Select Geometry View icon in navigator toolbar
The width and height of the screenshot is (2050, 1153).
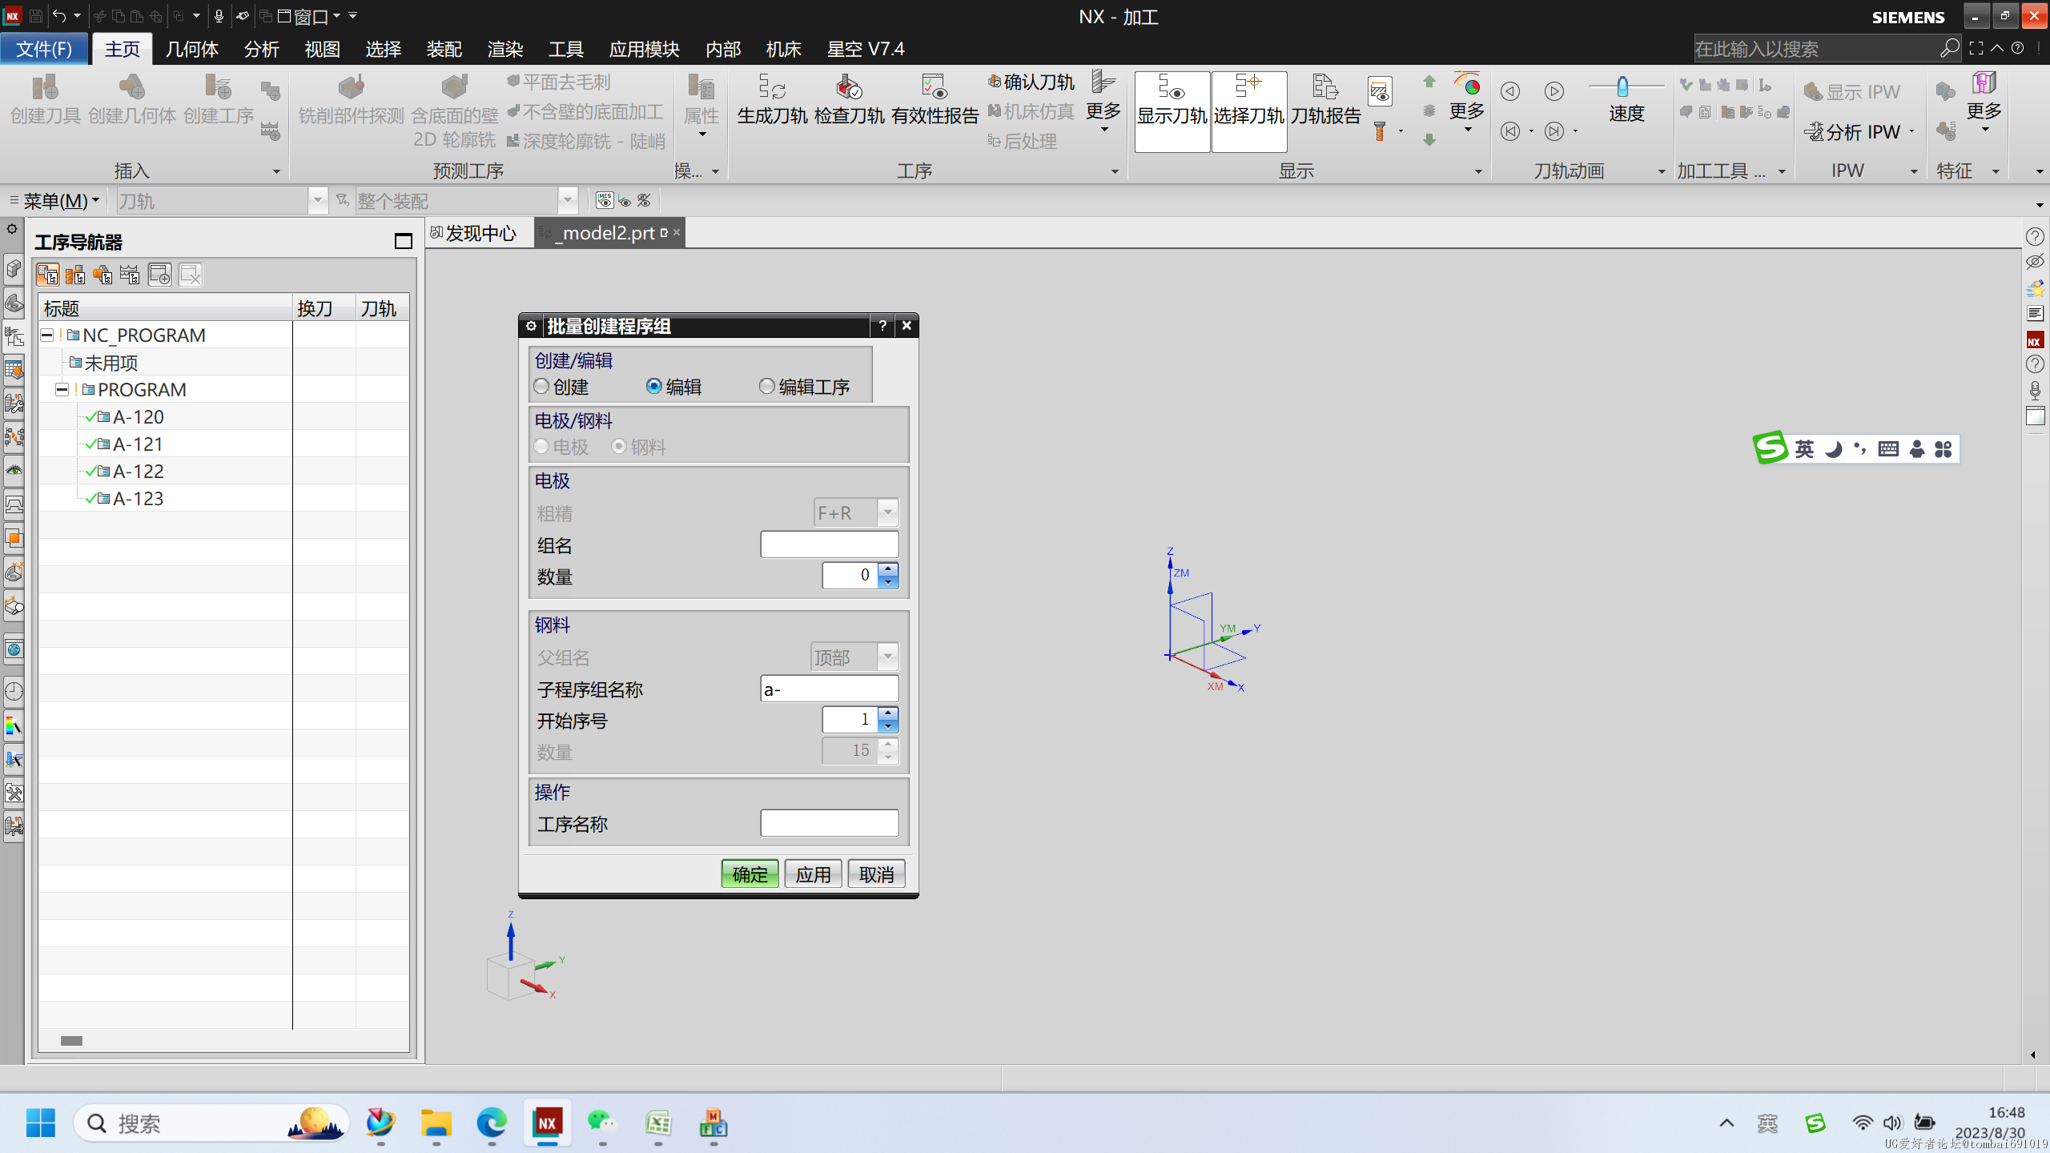102,275
